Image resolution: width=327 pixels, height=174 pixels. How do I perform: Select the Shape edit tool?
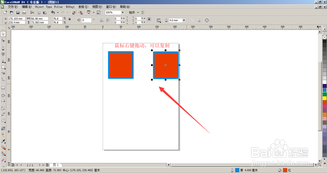(3, 40)
